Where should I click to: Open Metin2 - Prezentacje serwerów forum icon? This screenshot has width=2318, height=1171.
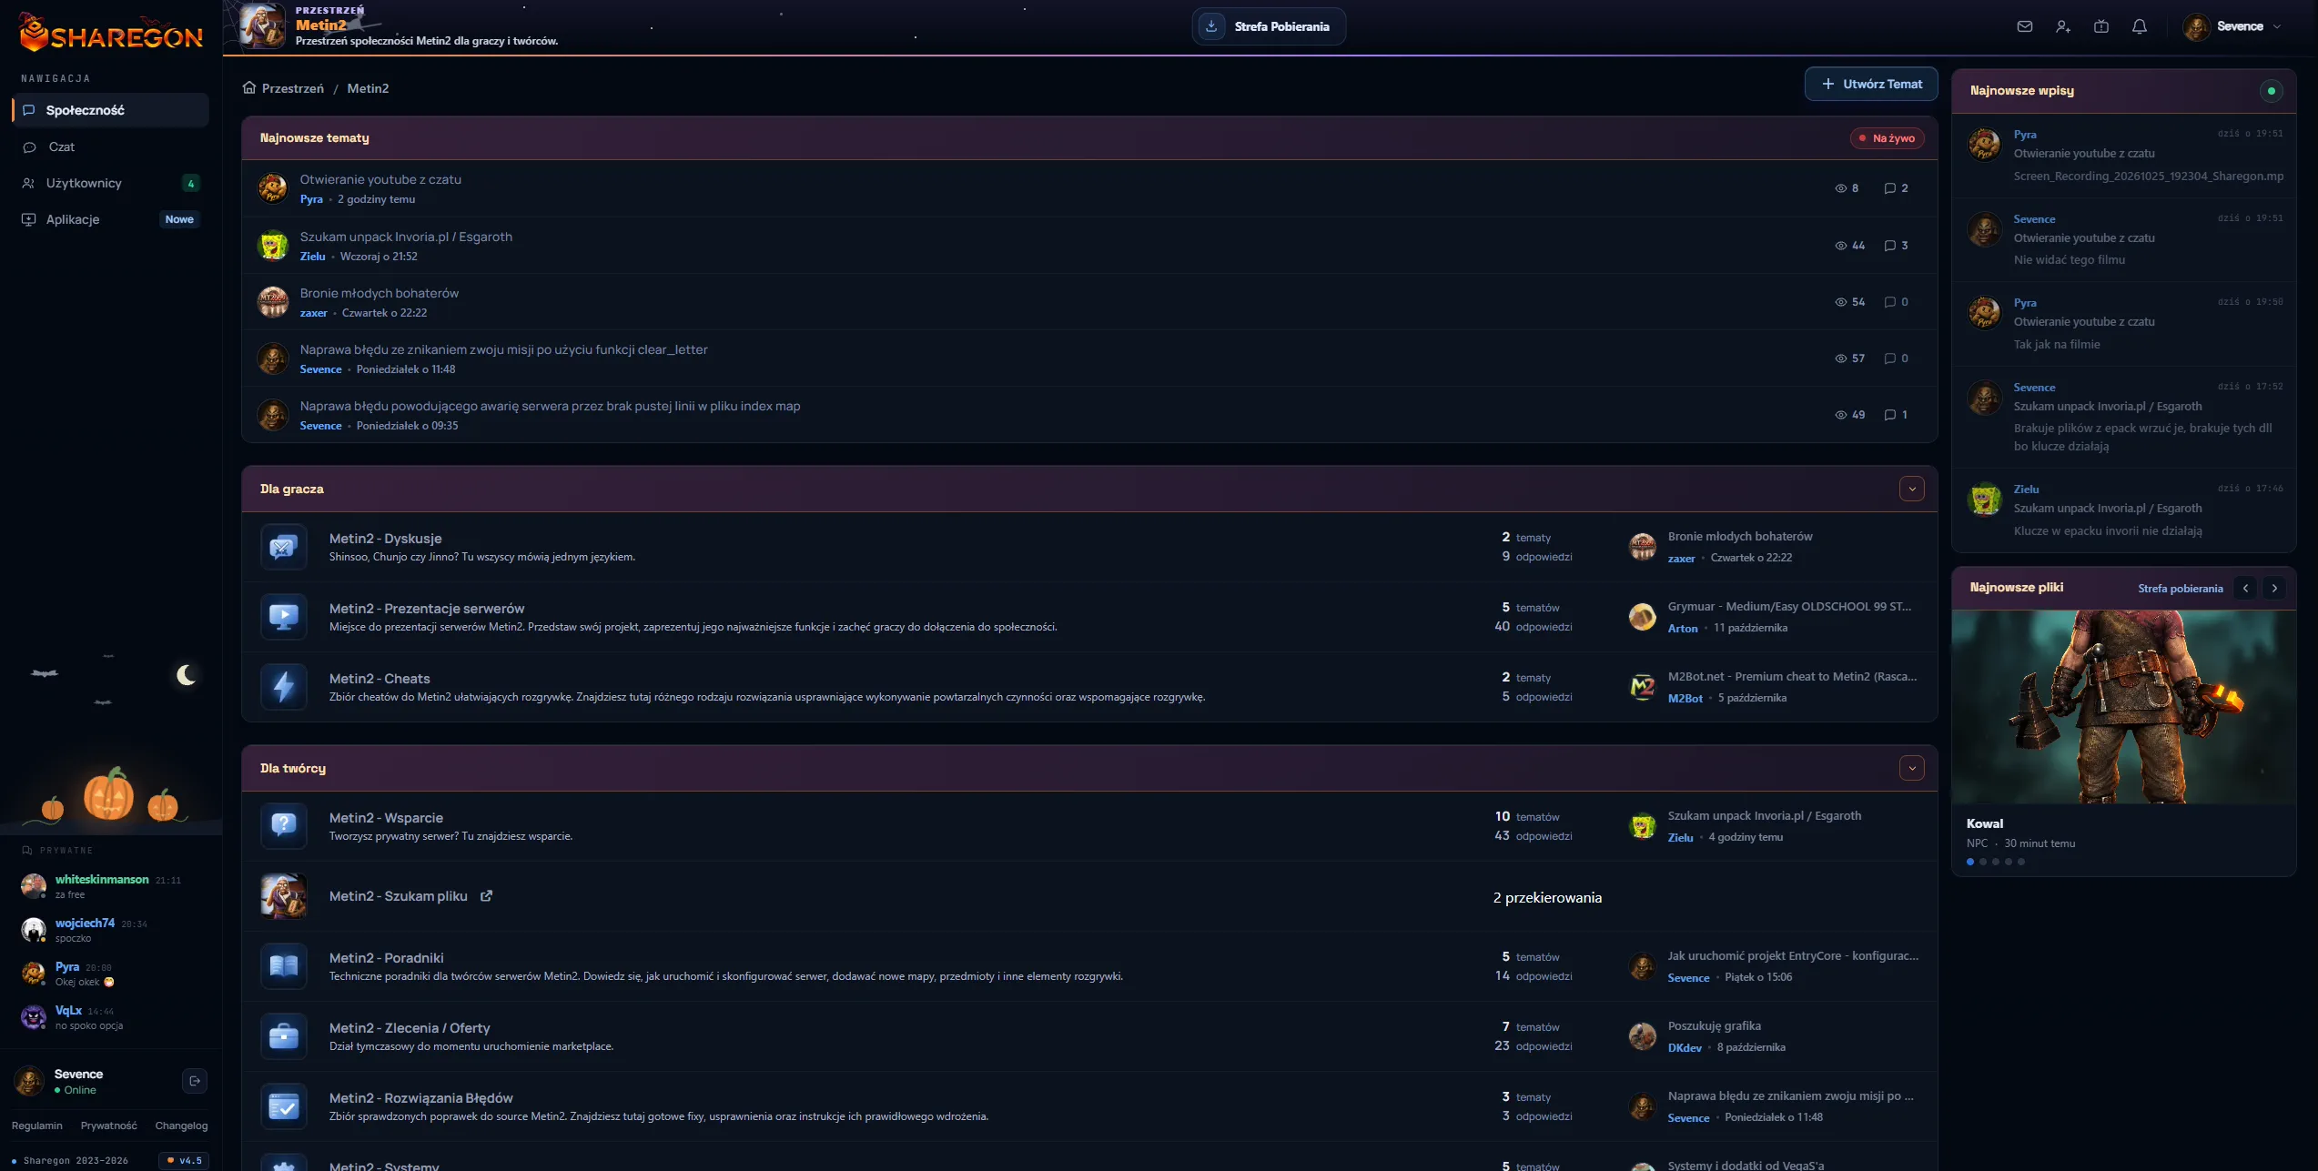pyautogui.click(x=283, y=617)
